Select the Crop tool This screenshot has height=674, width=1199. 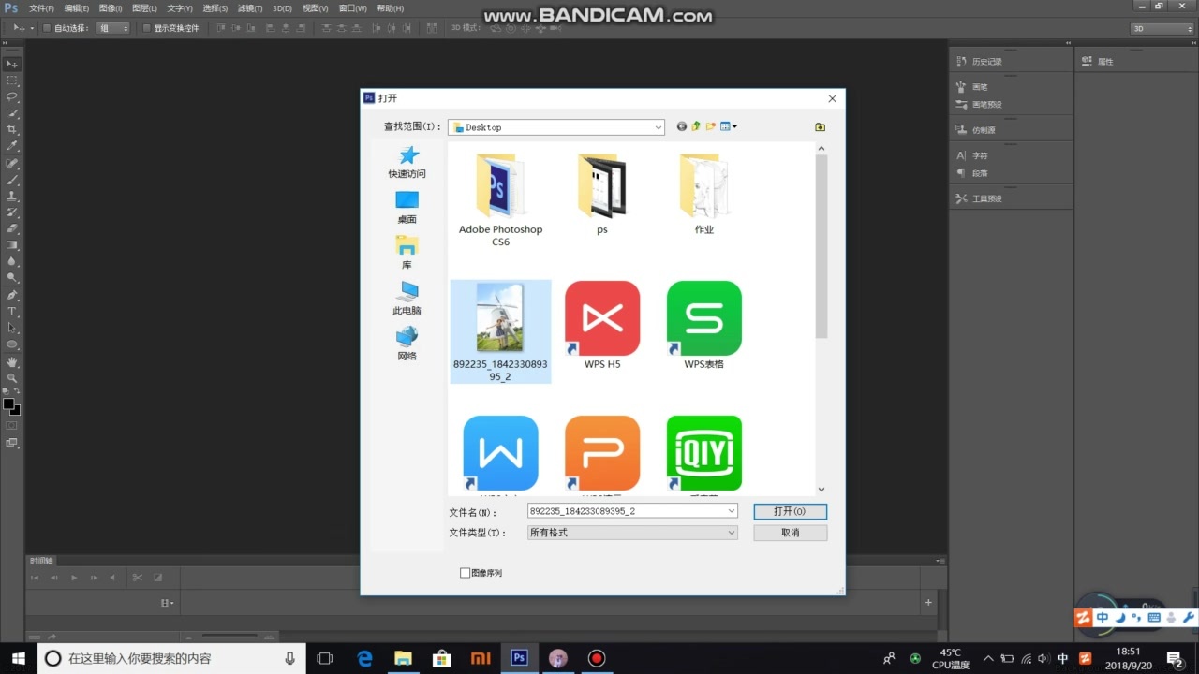(12, 129)
